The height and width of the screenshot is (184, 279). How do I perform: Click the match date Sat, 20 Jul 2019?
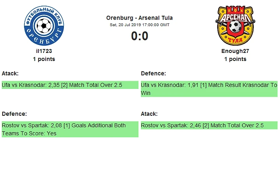(139, 25)
